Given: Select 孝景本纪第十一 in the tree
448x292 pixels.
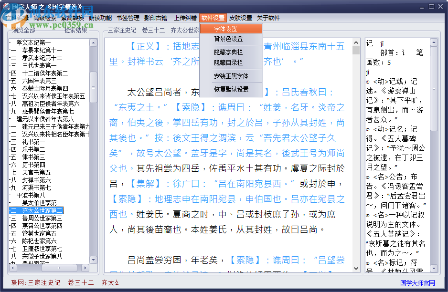Looking at the screenshot, I should pos(42,50).
